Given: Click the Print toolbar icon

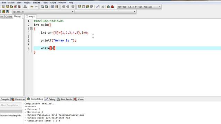Looking at the screenshot, I should 25,7.
